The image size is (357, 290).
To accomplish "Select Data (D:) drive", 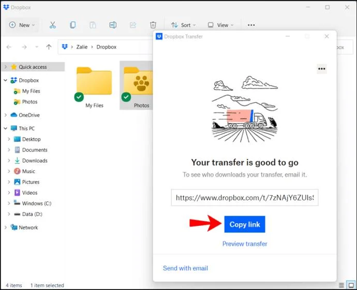I will click(x=32, y=214).
